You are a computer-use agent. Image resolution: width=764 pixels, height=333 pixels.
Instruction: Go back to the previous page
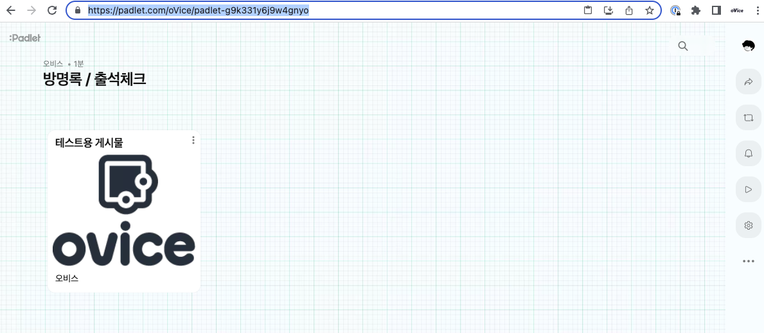(11, 10)
